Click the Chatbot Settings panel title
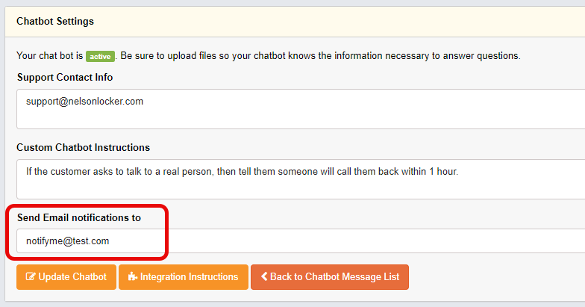 pyautogui.click(x=55, y=22)
